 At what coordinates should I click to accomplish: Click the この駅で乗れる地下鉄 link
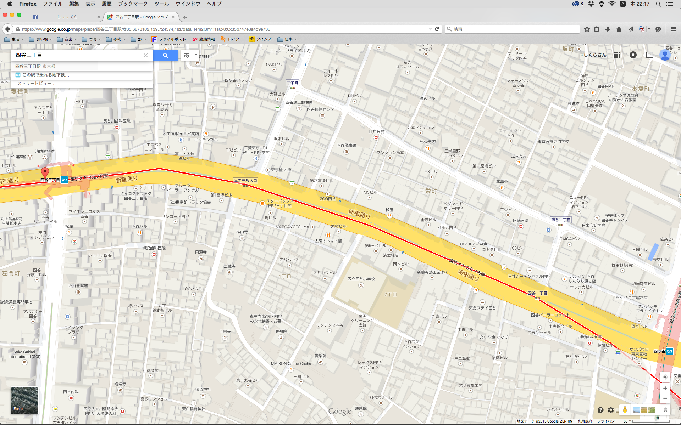[45, 75]
